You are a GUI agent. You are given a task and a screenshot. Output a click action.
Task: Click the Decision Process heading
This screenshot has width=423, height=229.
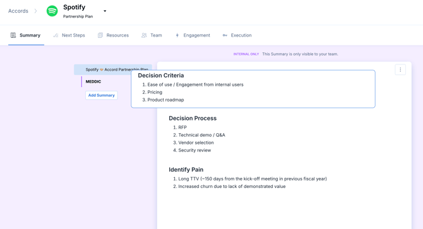[x=193, y=118]
